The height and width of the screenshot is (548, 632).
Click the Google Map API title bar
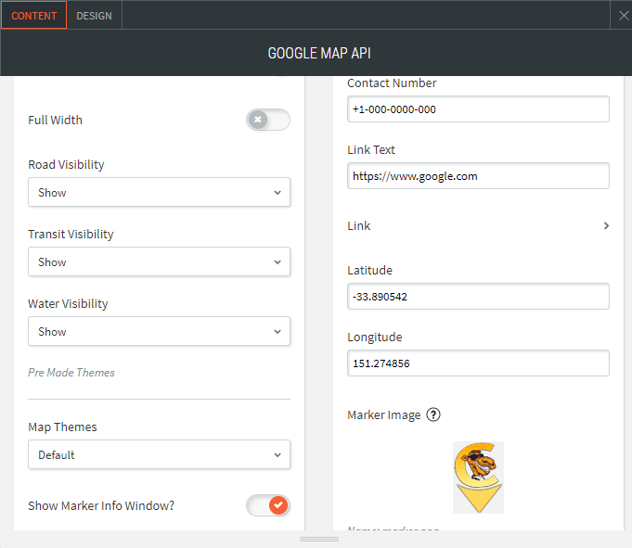click(x=319, y=53)
